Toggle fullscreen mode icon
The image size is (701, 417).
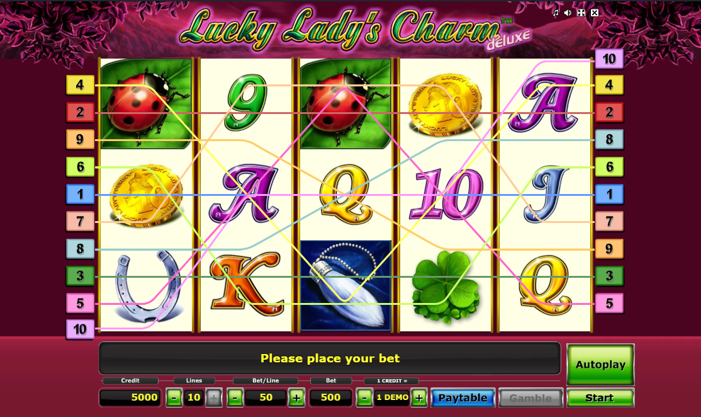(581, 13)
